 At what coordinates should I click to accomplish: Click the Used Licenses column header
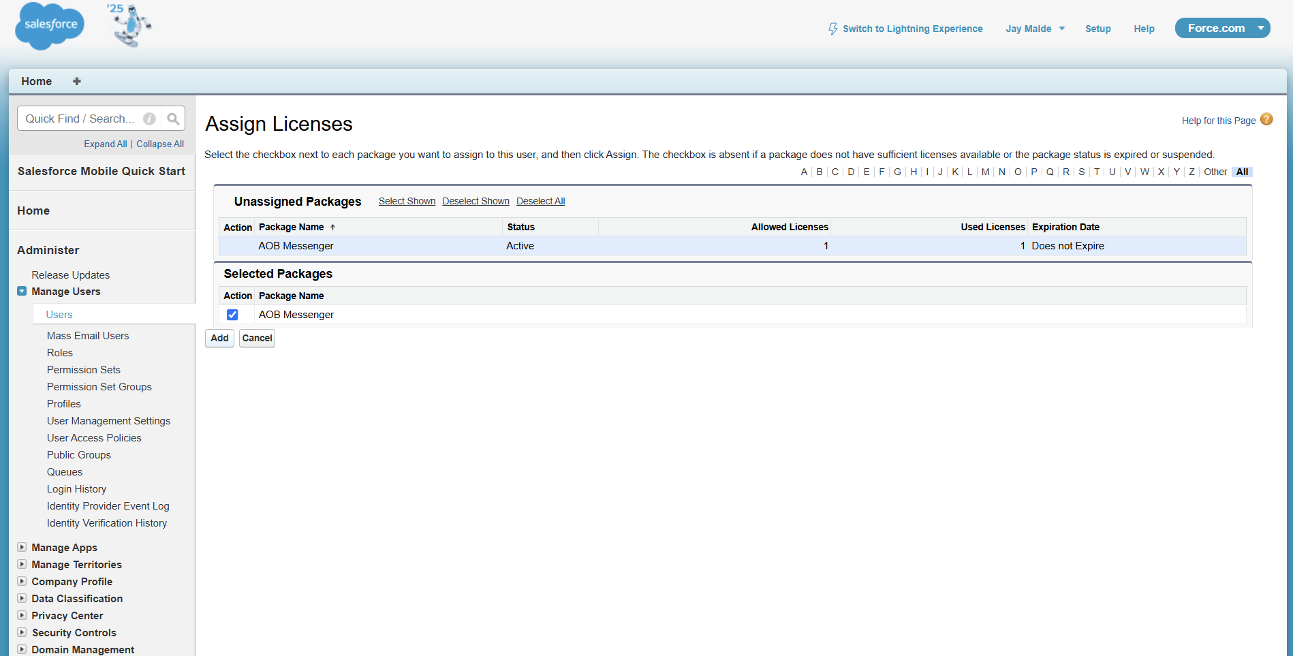pos(993,227)
